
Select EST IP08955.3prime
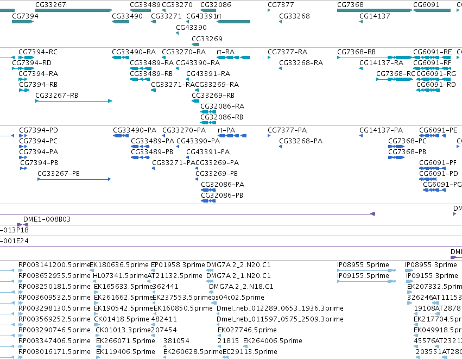[x=431, y=265]
